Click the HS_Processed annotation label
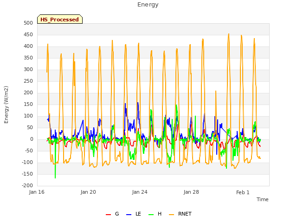Image resolution: width=297 pixels, height=223 pixels. 60,19
